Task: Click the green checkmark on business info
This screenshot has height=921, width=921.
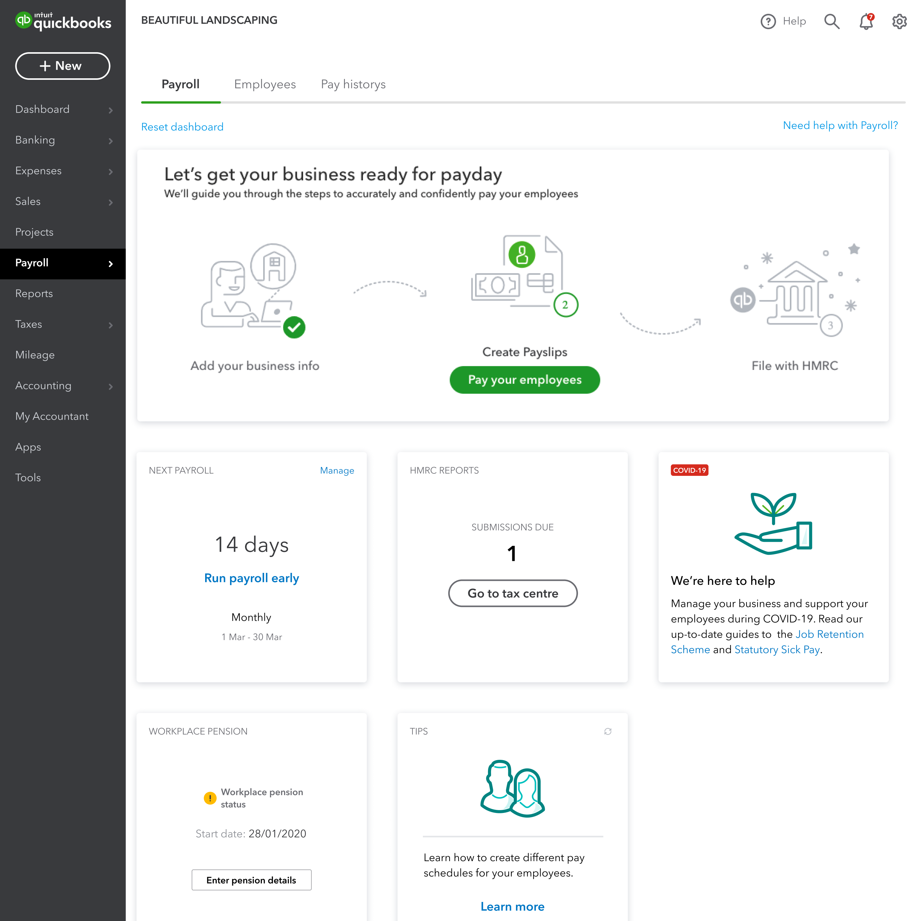Action: pyautogui.click(x=294, y=328)
